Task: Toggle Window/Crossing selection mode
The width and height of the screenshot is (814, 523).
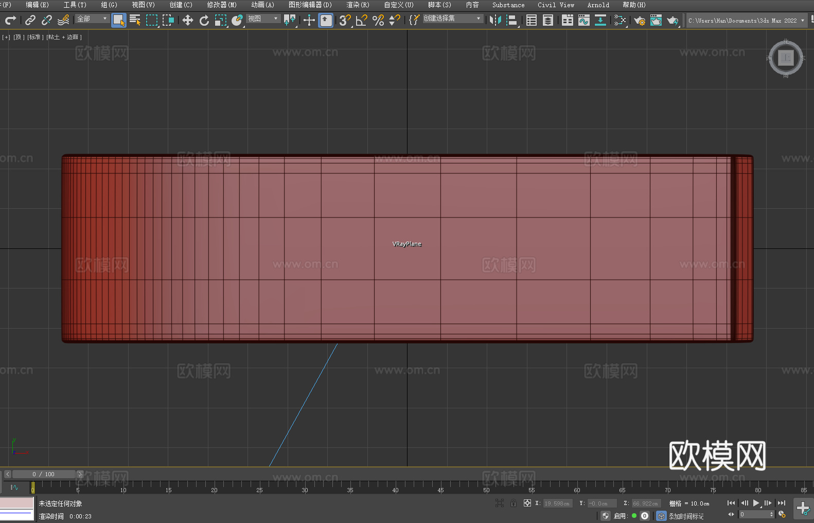Action: [168, 20]
